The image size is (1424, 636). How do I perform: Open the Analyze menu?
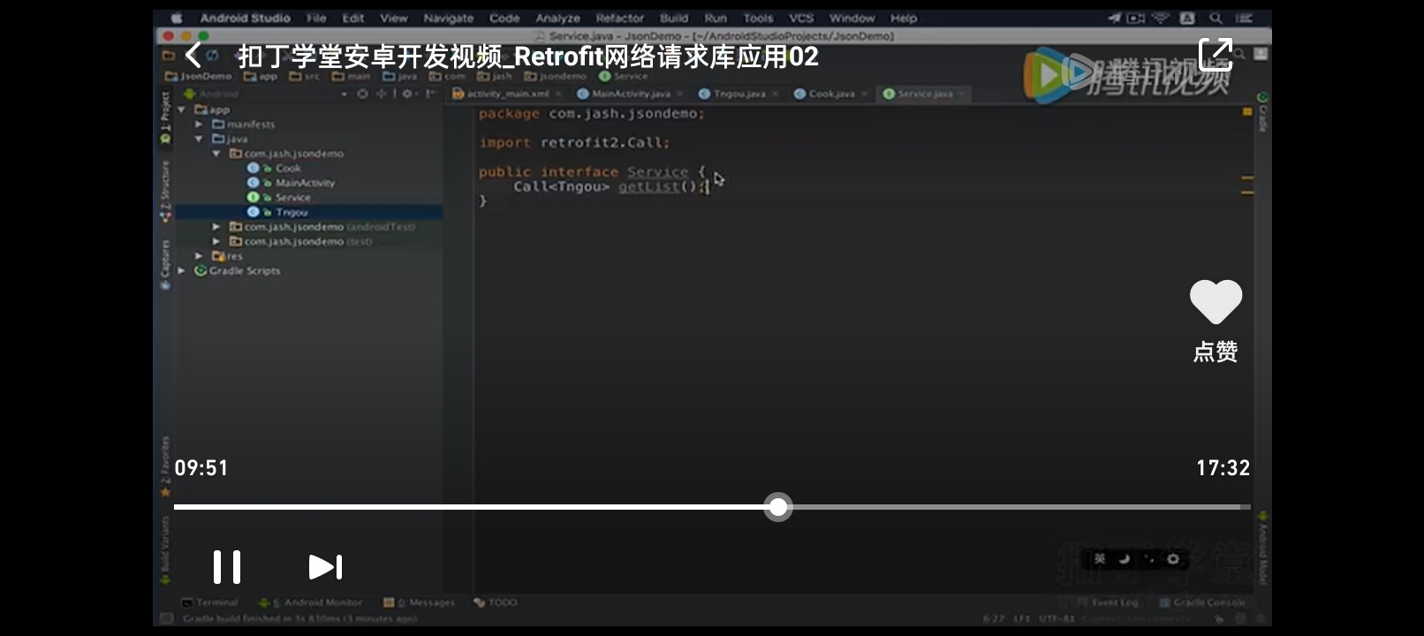pyautogui.click(x=558, y=18)
